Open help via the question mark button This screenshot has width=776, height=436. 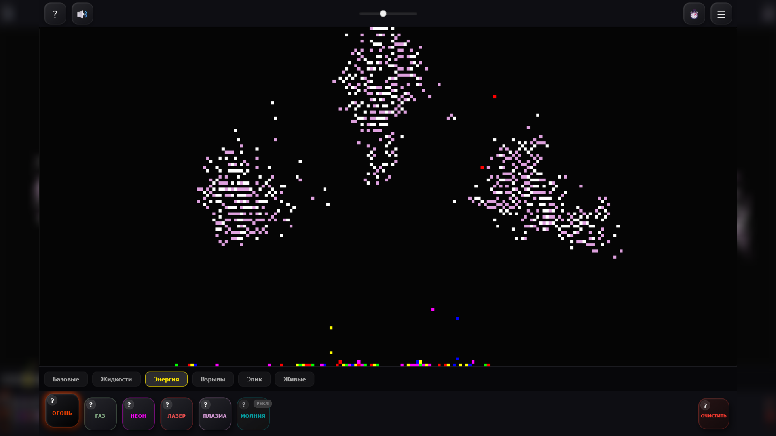pyautogui.click(x=55, y=13)
